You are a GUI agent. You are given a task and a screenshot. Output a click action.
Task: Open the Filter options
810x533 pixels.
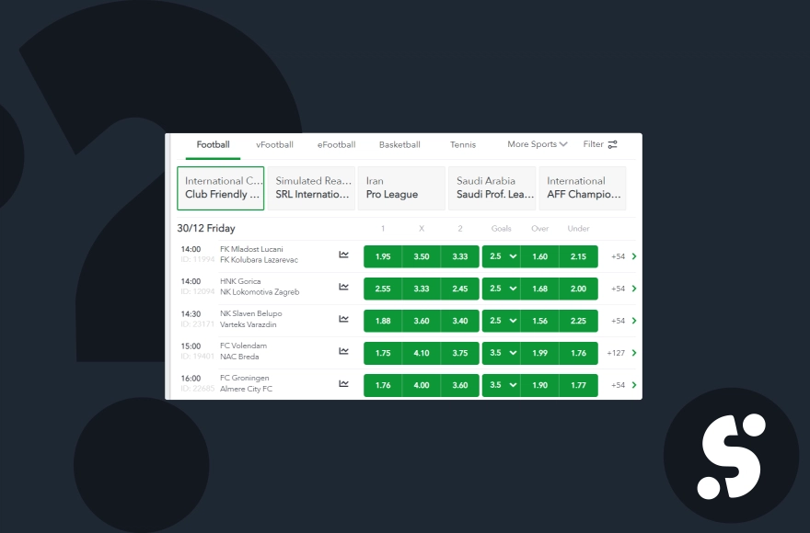point(600,144)
